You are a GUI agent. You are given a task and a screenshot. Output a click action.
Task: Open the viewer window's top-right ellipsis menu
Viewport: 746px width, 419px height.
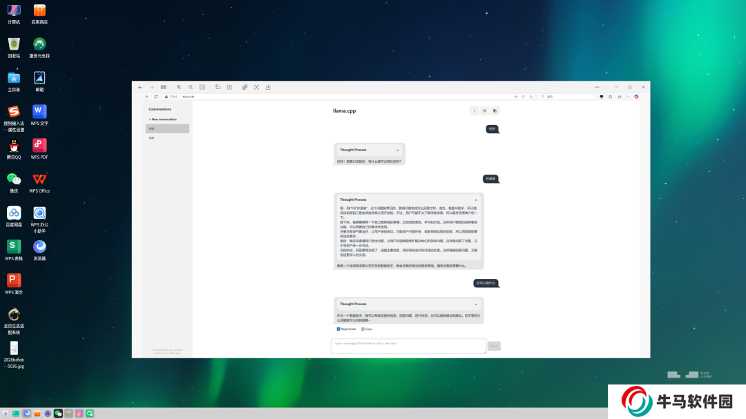(x=597, y=87)
